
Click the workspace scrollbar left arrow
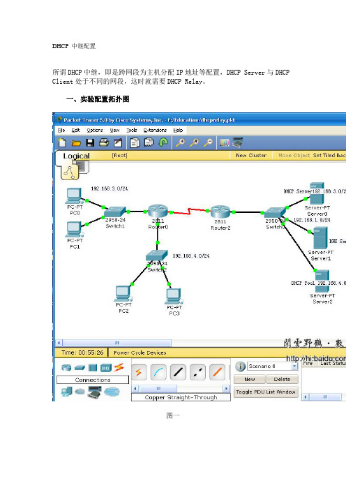pyautogui.click(x=59, y=343)
